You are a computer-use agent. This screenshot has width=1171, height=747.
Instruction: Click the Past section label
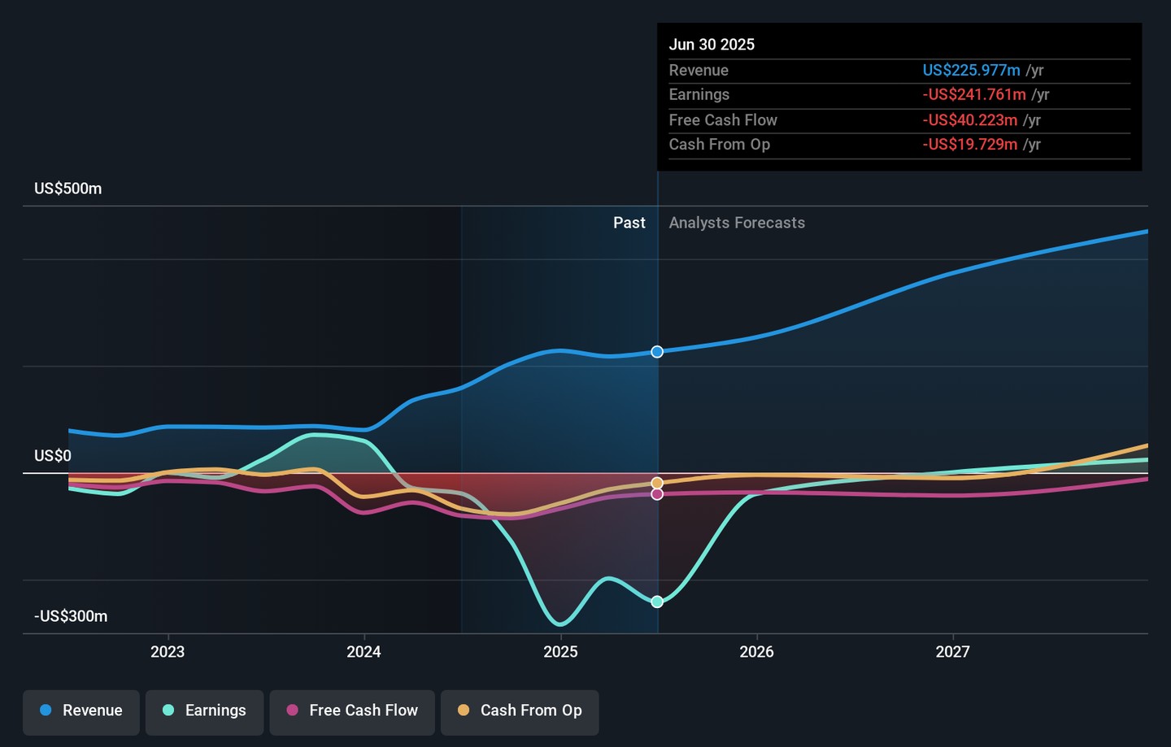(629, 223)
